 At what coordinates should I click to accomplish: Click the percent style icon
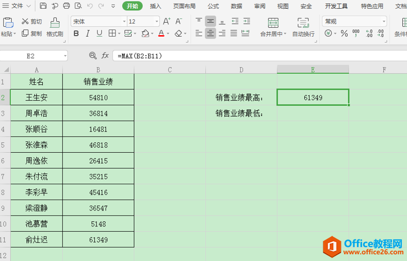coord(343,34)
